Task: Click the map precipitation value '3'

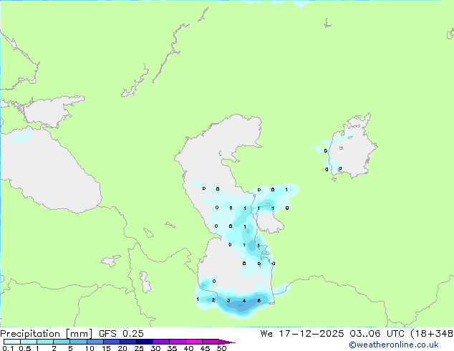Action: (228, 300)
